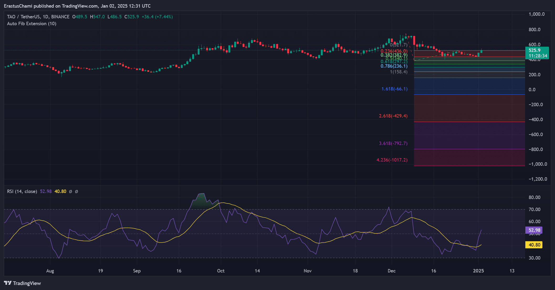Select the 4.236(-1017.2) Fib level label
The width and height of the screenshot is (555, 290).
click(x=392, y=160)
